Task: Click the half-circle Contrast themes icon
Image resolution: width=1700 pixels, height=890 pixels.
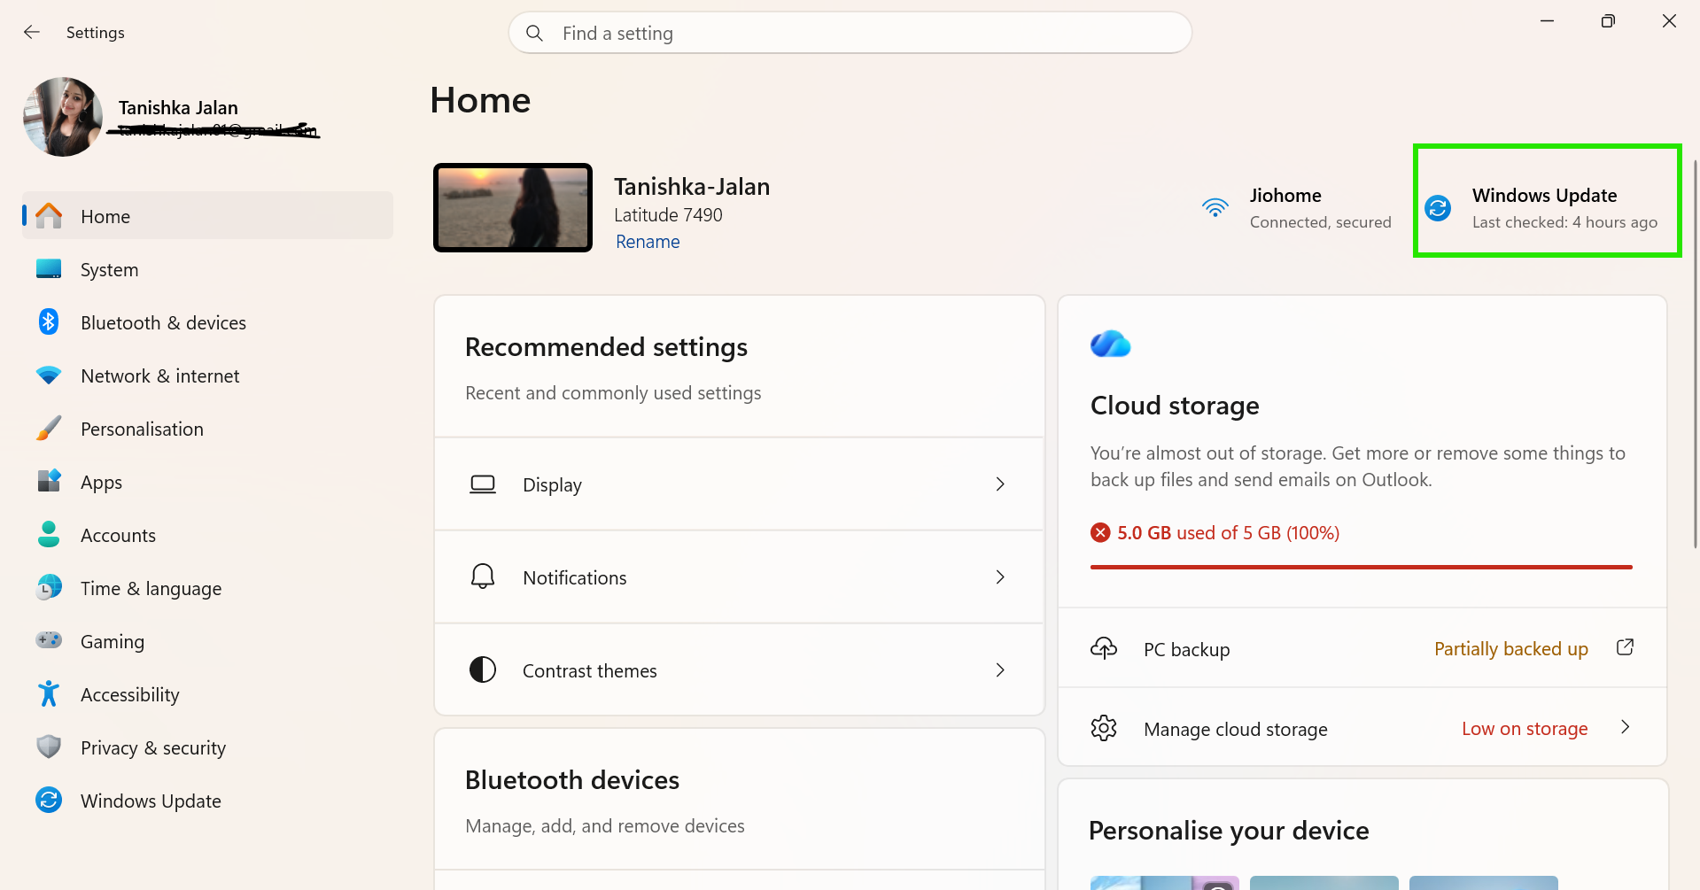Action: (483, 669)
